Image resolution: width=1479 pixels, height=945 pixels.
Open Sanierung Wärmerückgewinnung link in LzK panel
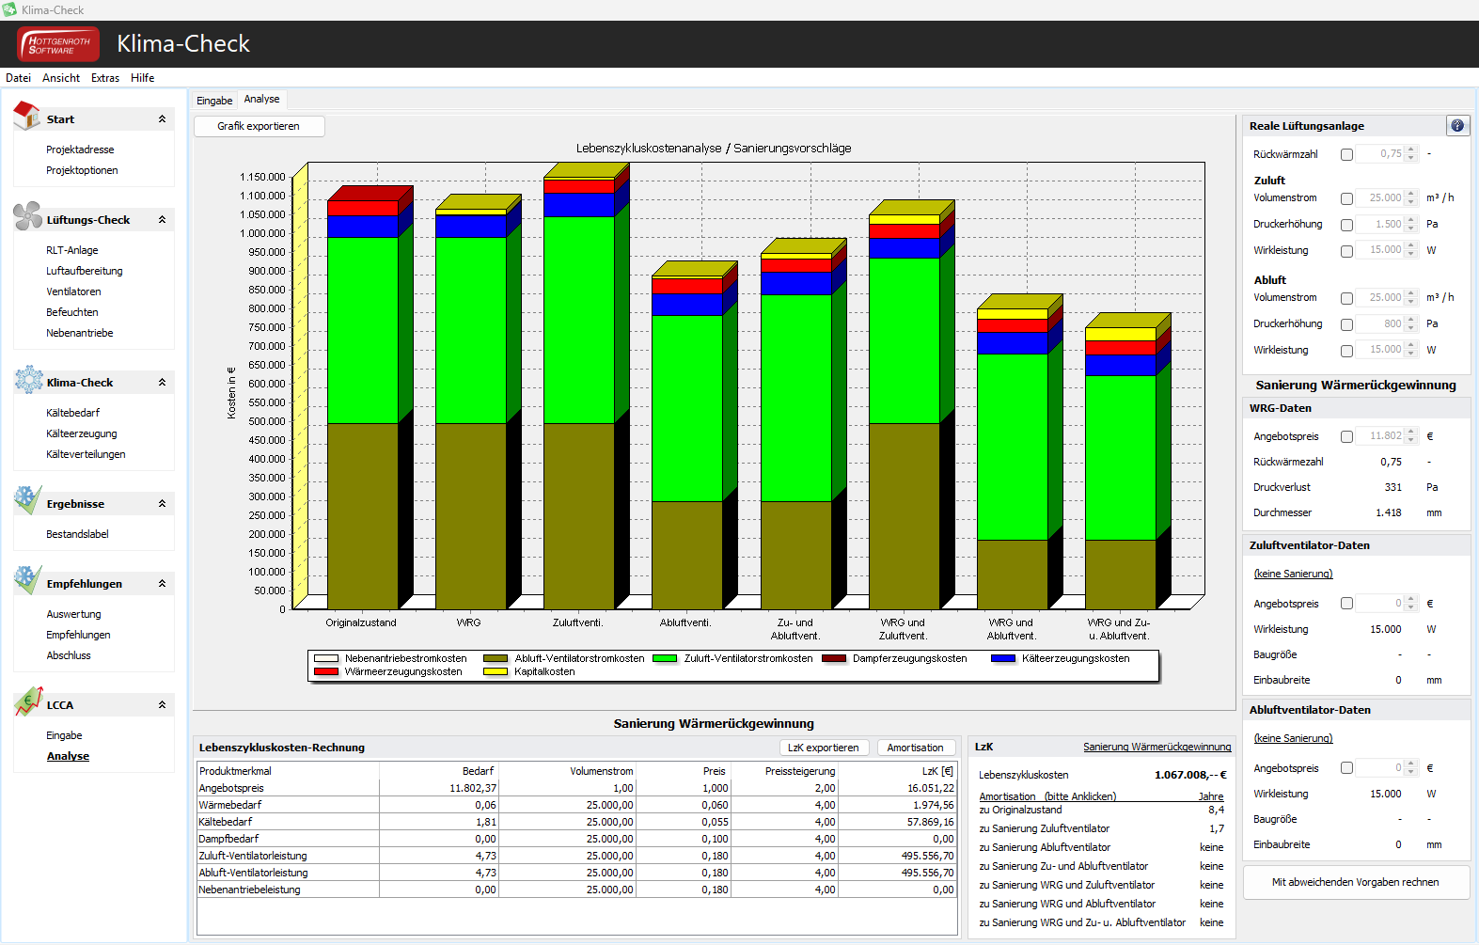[x=1156, y=747]
